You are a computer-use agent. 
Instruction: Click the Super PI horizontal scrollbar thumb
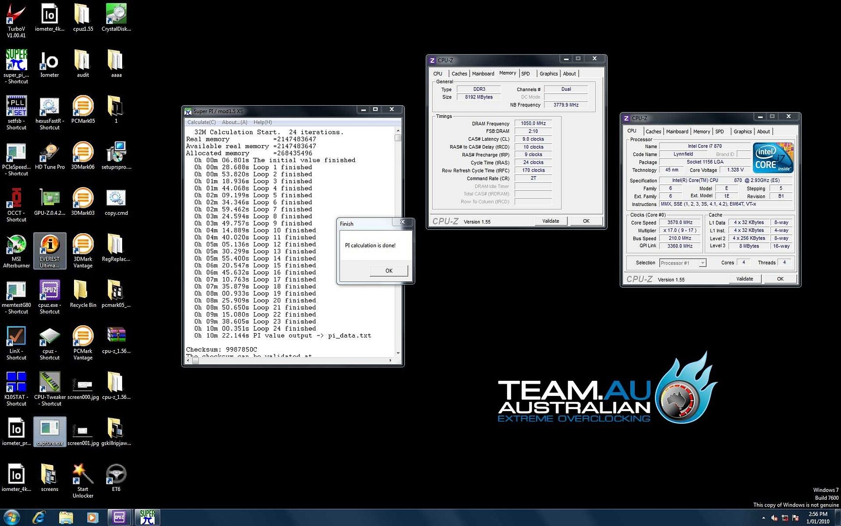click(x=195, y=361)
